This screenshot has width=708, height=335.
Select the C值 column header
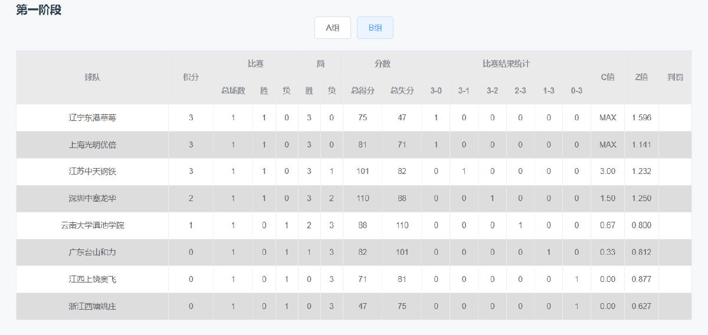point(608,77)
